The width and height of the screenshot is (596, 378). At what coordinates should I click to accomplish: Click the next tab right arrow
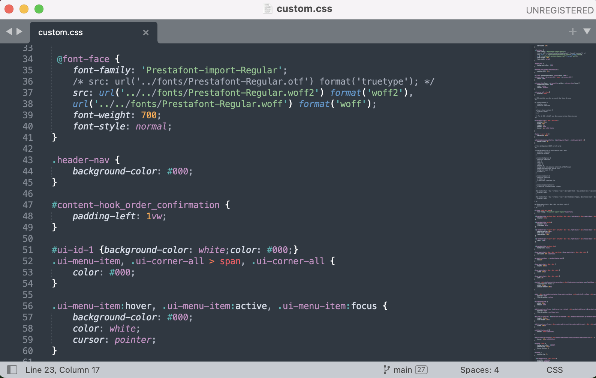[19, 32]
